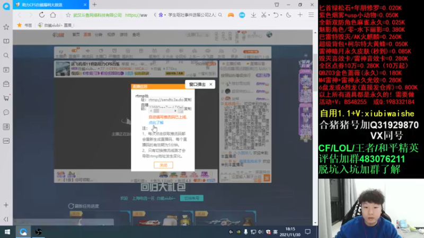424x238 pixels.
Task: Click the stream key scrollbar left arrow
Action: 151,111
